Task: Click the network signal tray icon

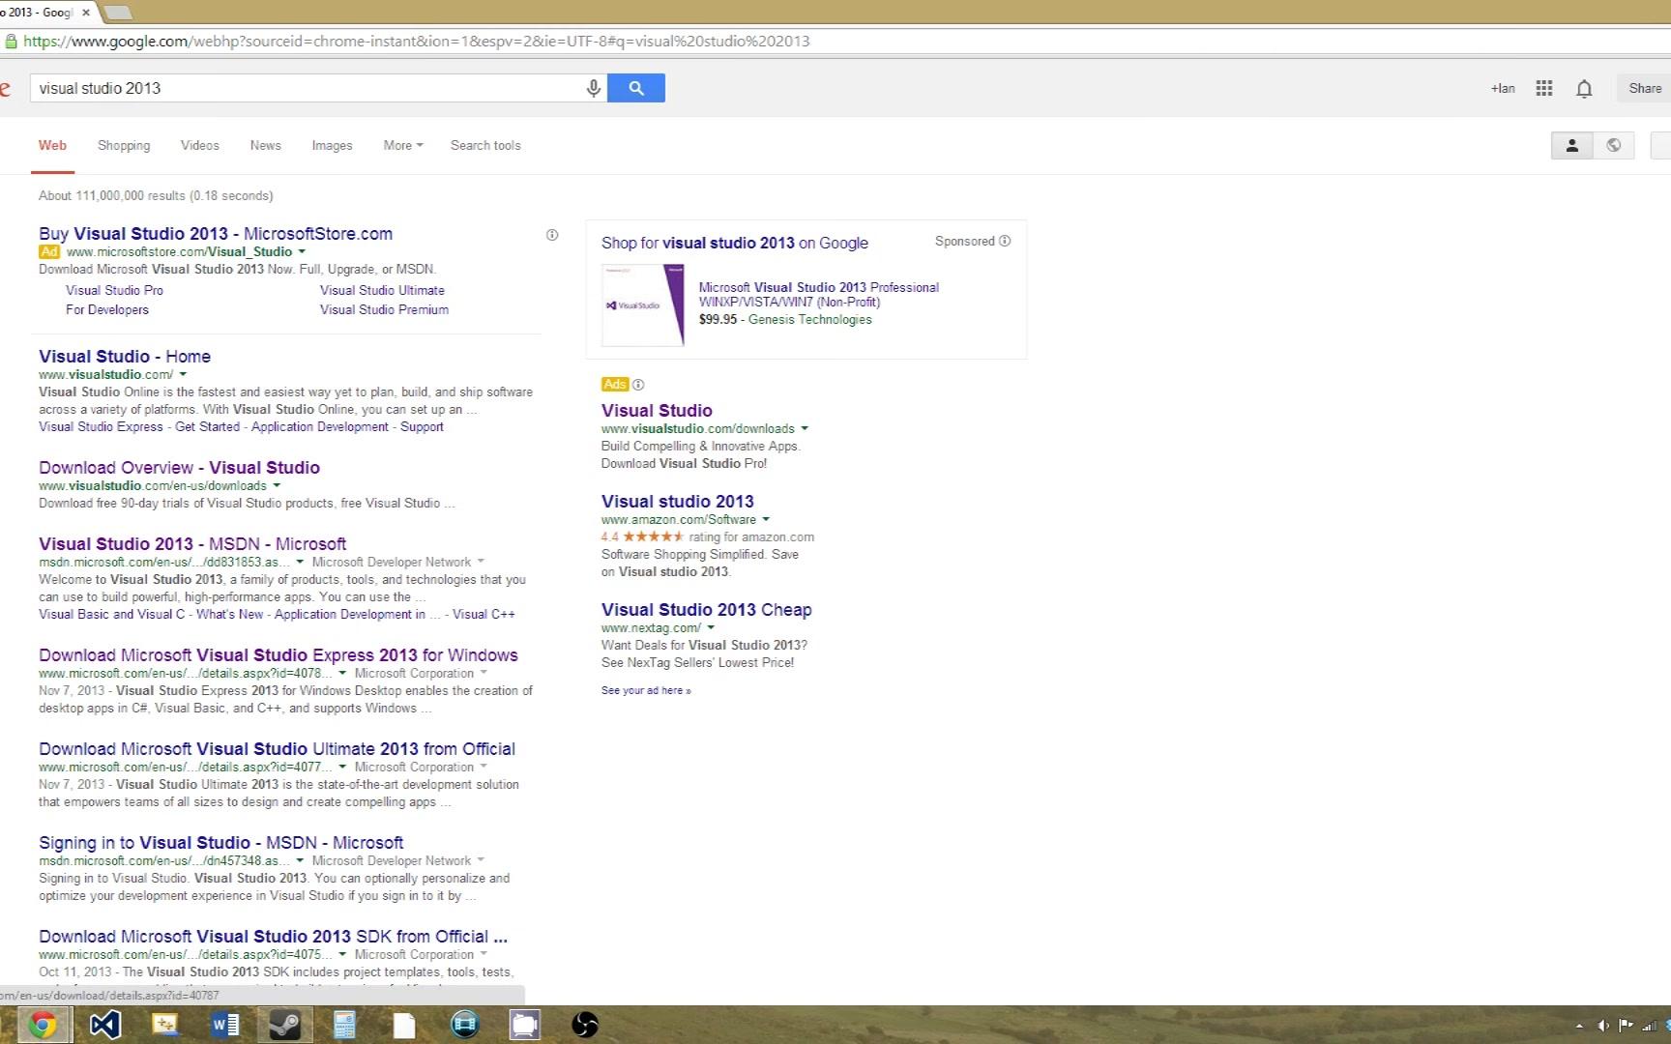Action: [1650, 1026]
